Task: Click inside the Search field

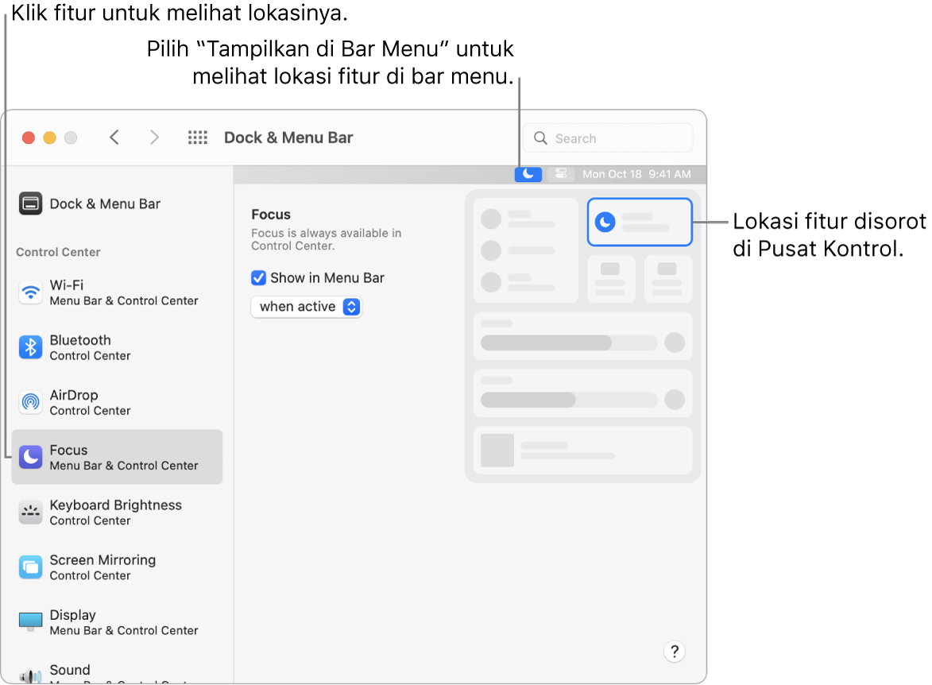Action: tap(608, 137)
